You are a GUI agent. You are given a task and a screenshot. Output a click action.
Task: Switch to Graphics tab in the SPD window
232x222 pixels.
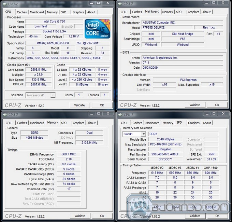pos(194,123)
